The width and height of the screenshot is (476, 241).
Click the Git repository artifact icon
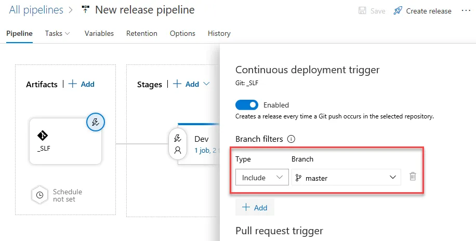pos(43,136)
